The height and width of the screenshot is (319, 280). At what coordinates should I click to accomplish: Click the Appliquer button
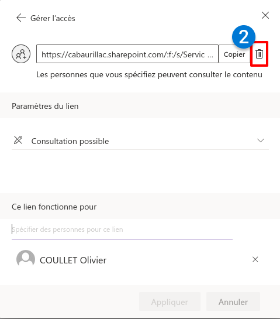(170, 301)
